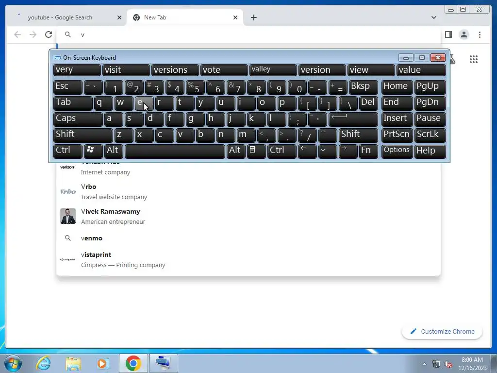Click the context menu key on keyboard

(x=256, y=152)
